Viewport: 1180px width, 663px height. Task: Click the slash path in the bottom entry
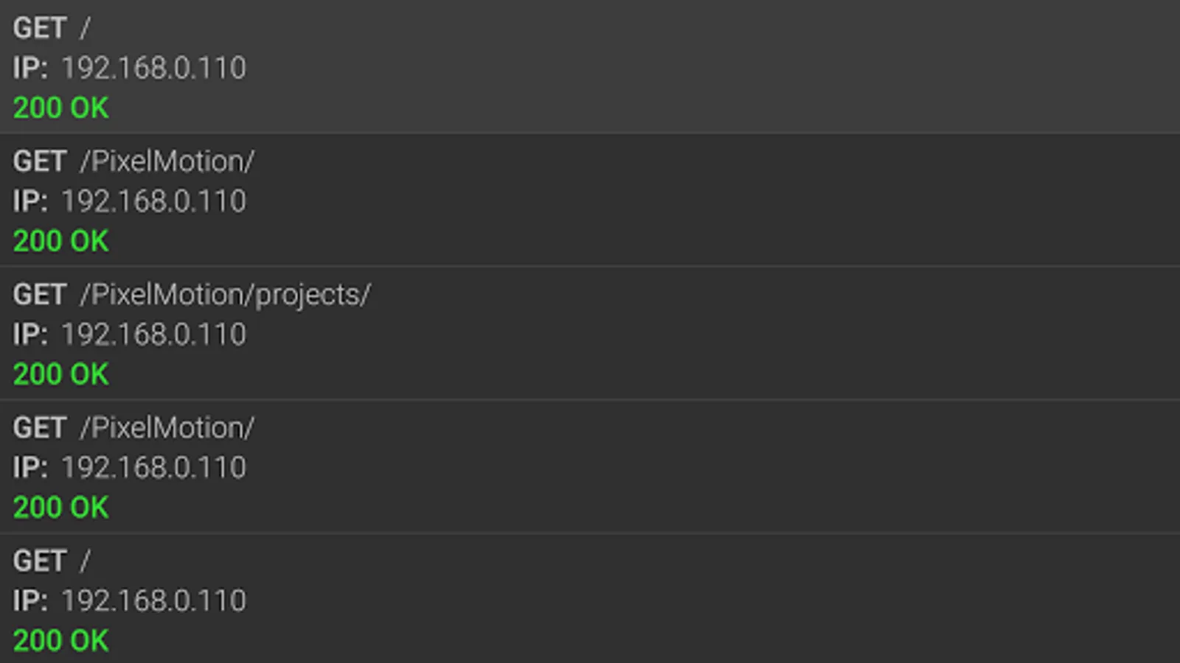coord(86,561)
